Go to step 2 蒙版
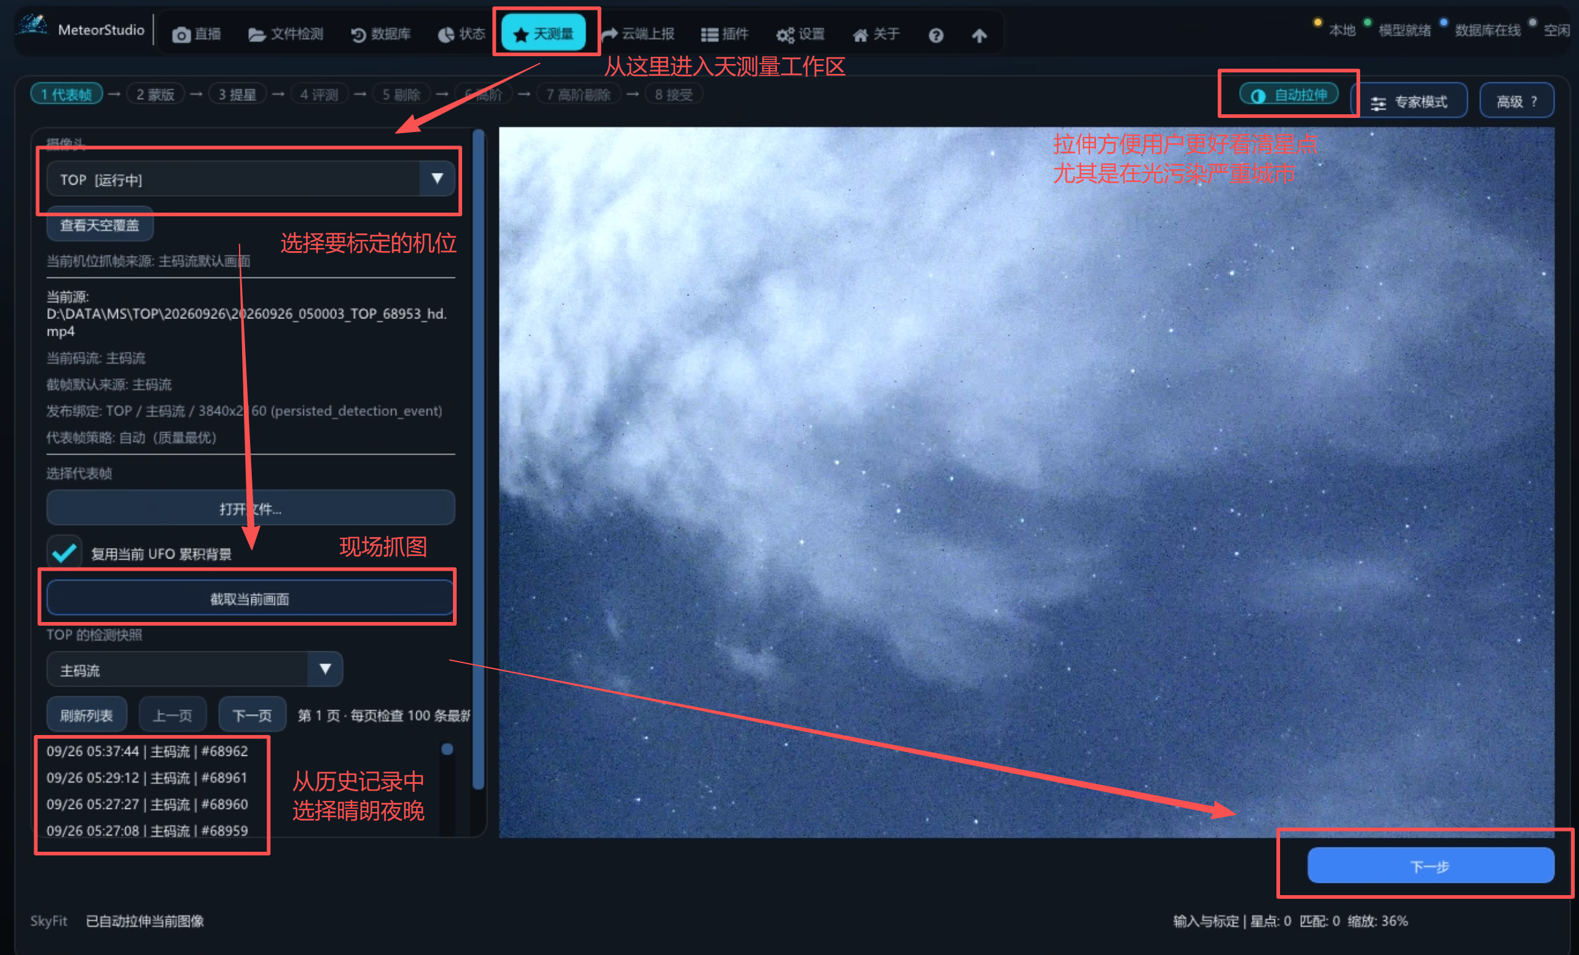The image size is (1579, 955). tap(155, 94)
